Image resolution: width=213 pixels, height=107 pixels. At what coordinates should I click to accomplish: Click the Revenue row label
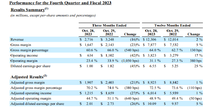click(17, 39)
